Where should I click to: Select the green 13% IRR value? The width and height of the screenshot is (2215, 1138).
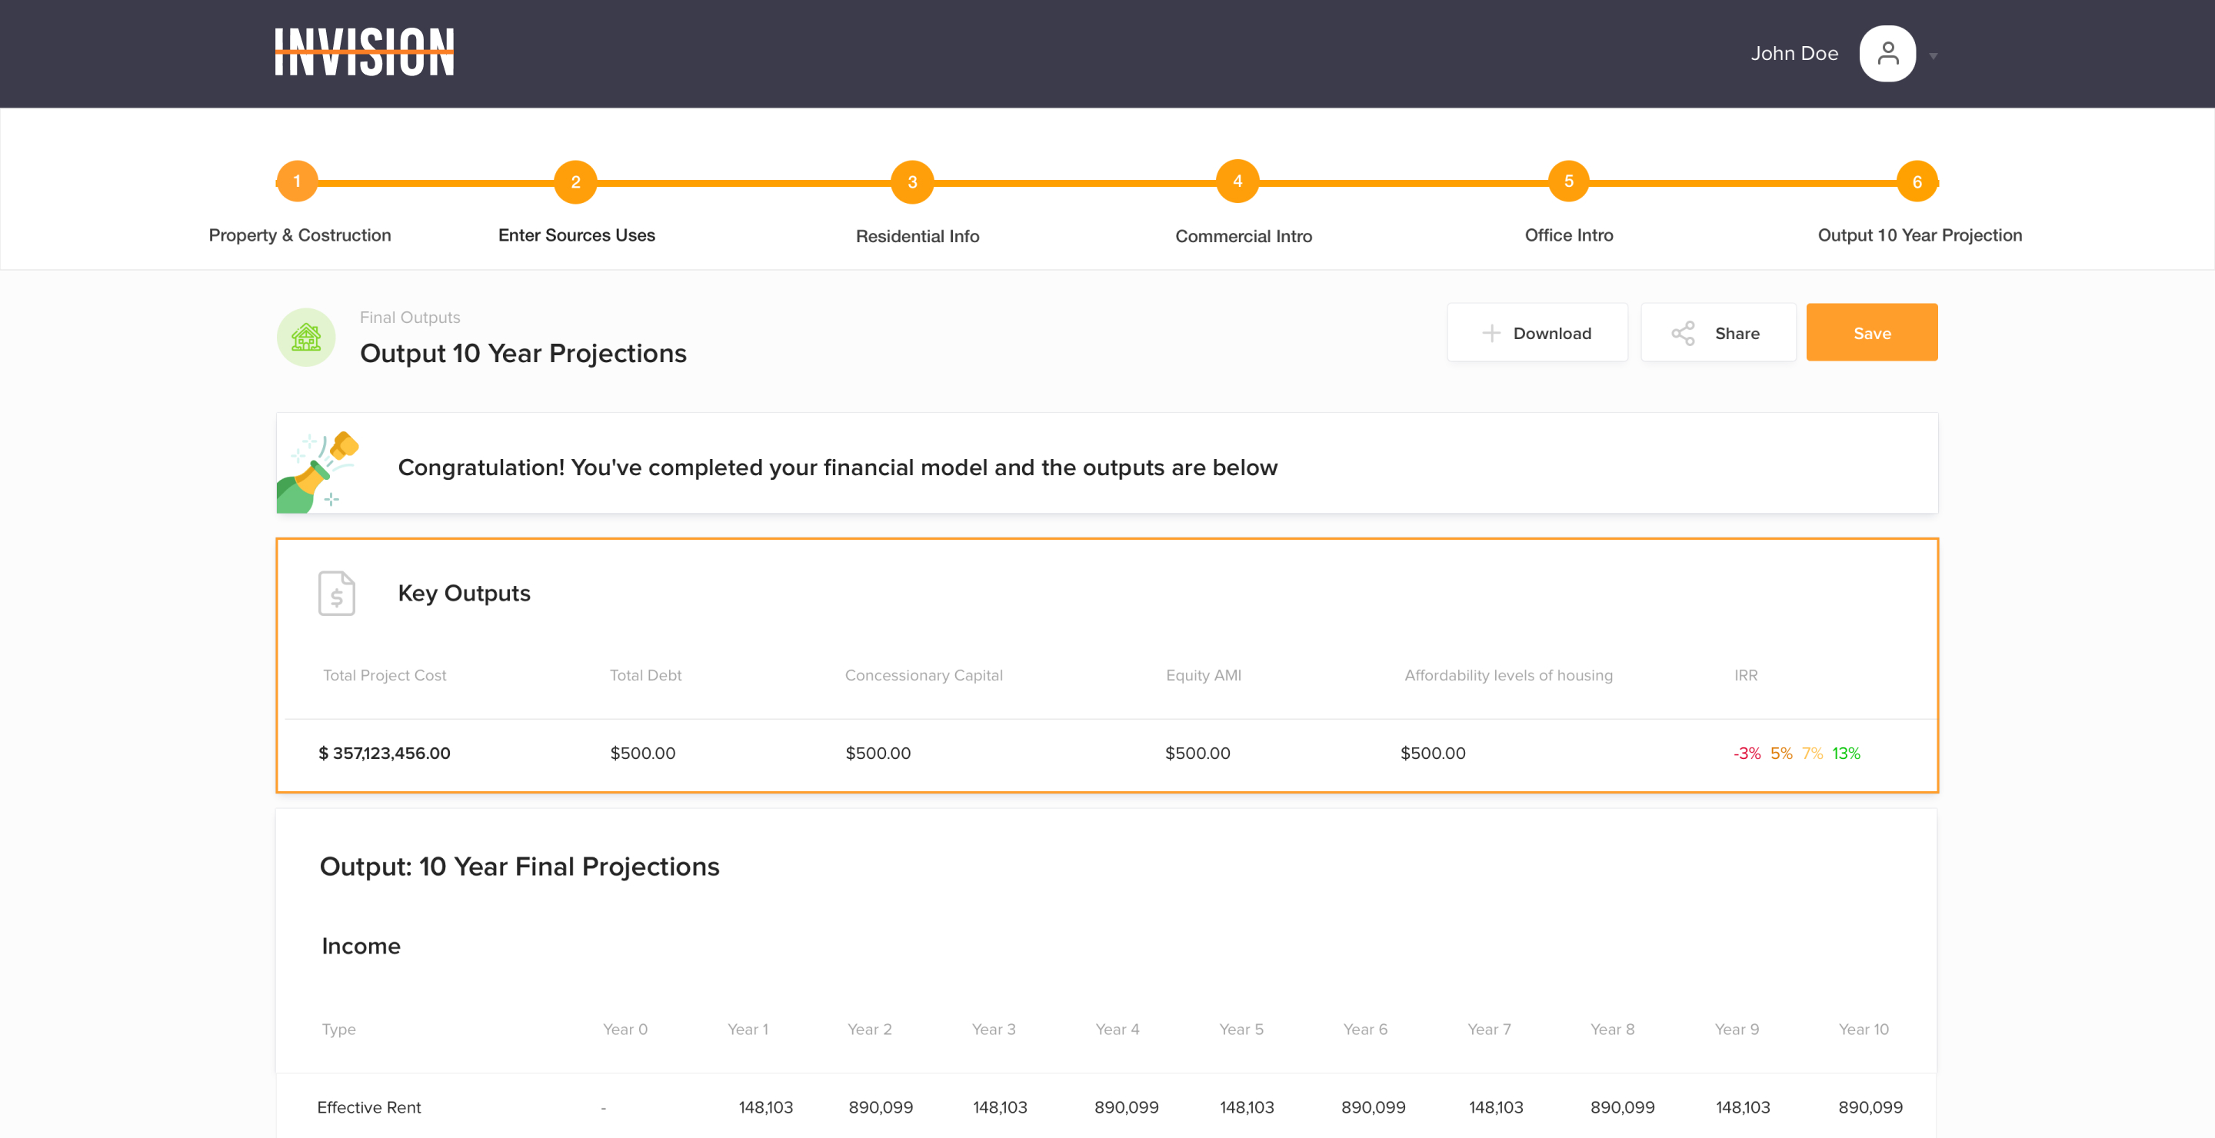(x=1845, y=754)
